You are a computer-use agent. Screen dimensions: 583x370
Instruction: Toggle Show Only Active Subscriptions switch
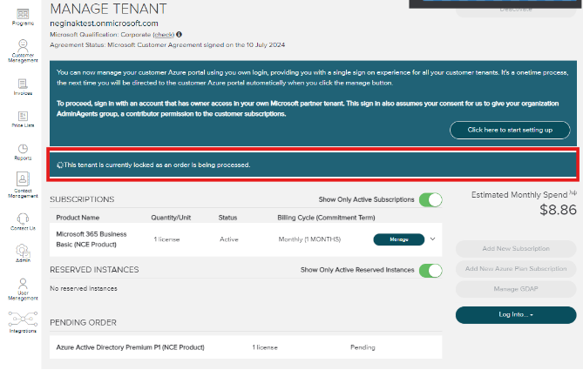point(430,199)
